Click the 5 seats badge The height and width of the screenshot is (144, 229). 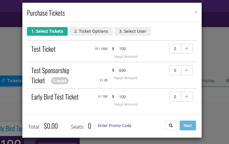click(60, 81)
